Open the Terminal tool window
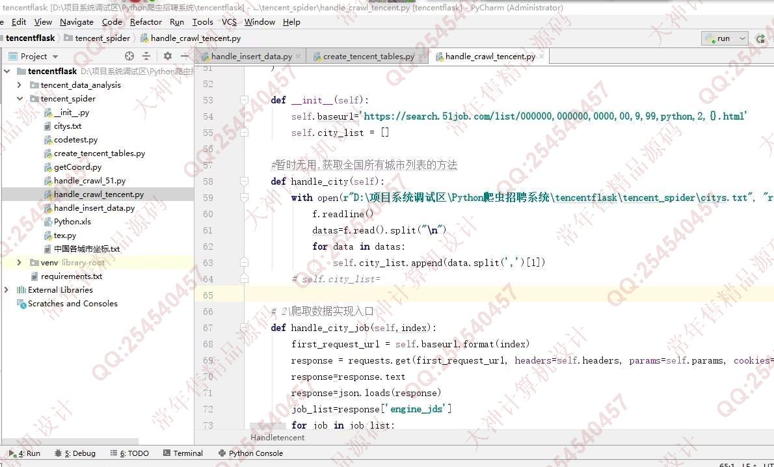 click(183, 453)
